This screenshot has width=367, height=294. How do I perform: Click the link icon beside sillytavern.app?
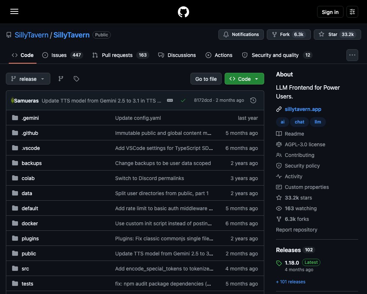(279, 109)
